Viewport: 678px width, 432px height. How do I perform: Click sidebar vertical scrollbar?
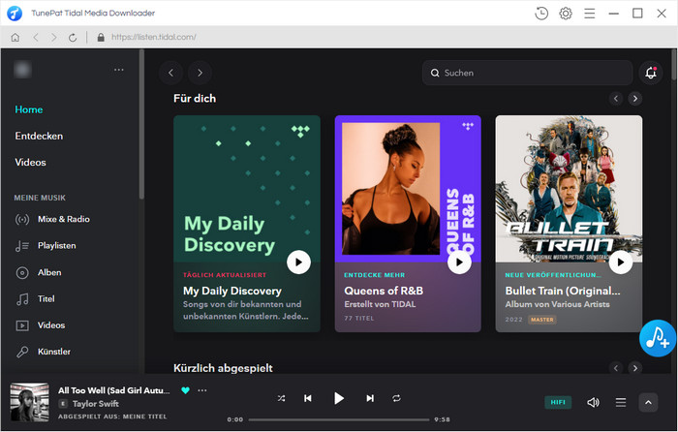point(141,125)
